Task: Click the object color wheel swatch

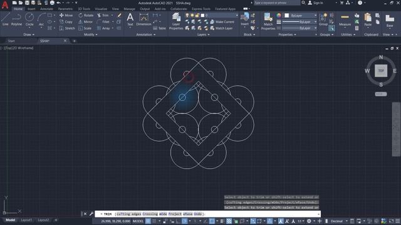Action: (278, 16)
